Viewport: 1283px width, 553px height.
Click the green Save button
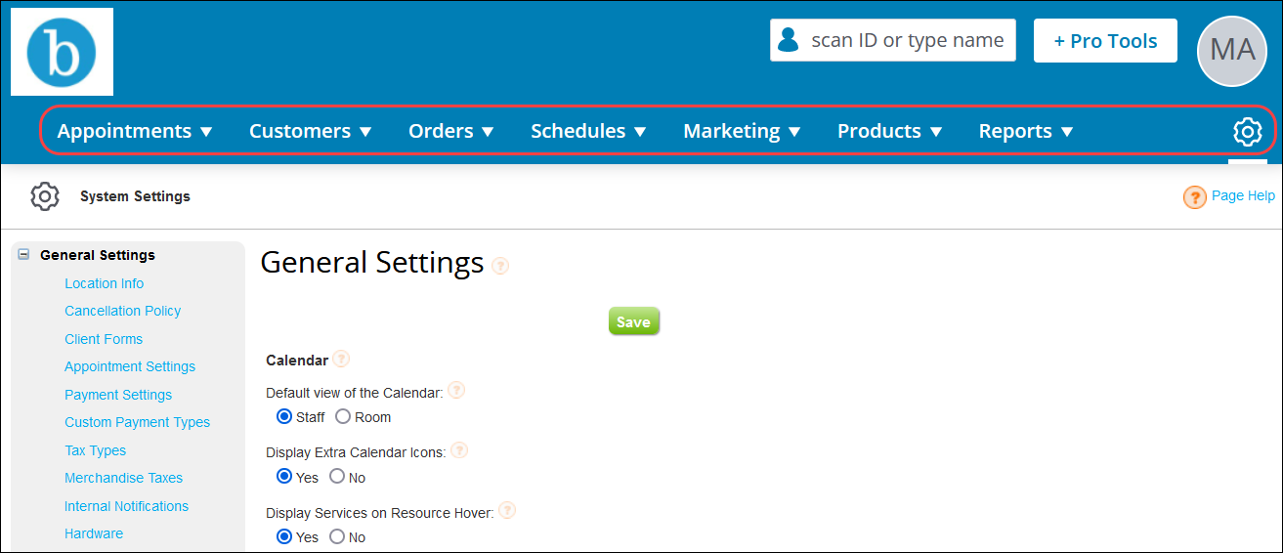633,321
